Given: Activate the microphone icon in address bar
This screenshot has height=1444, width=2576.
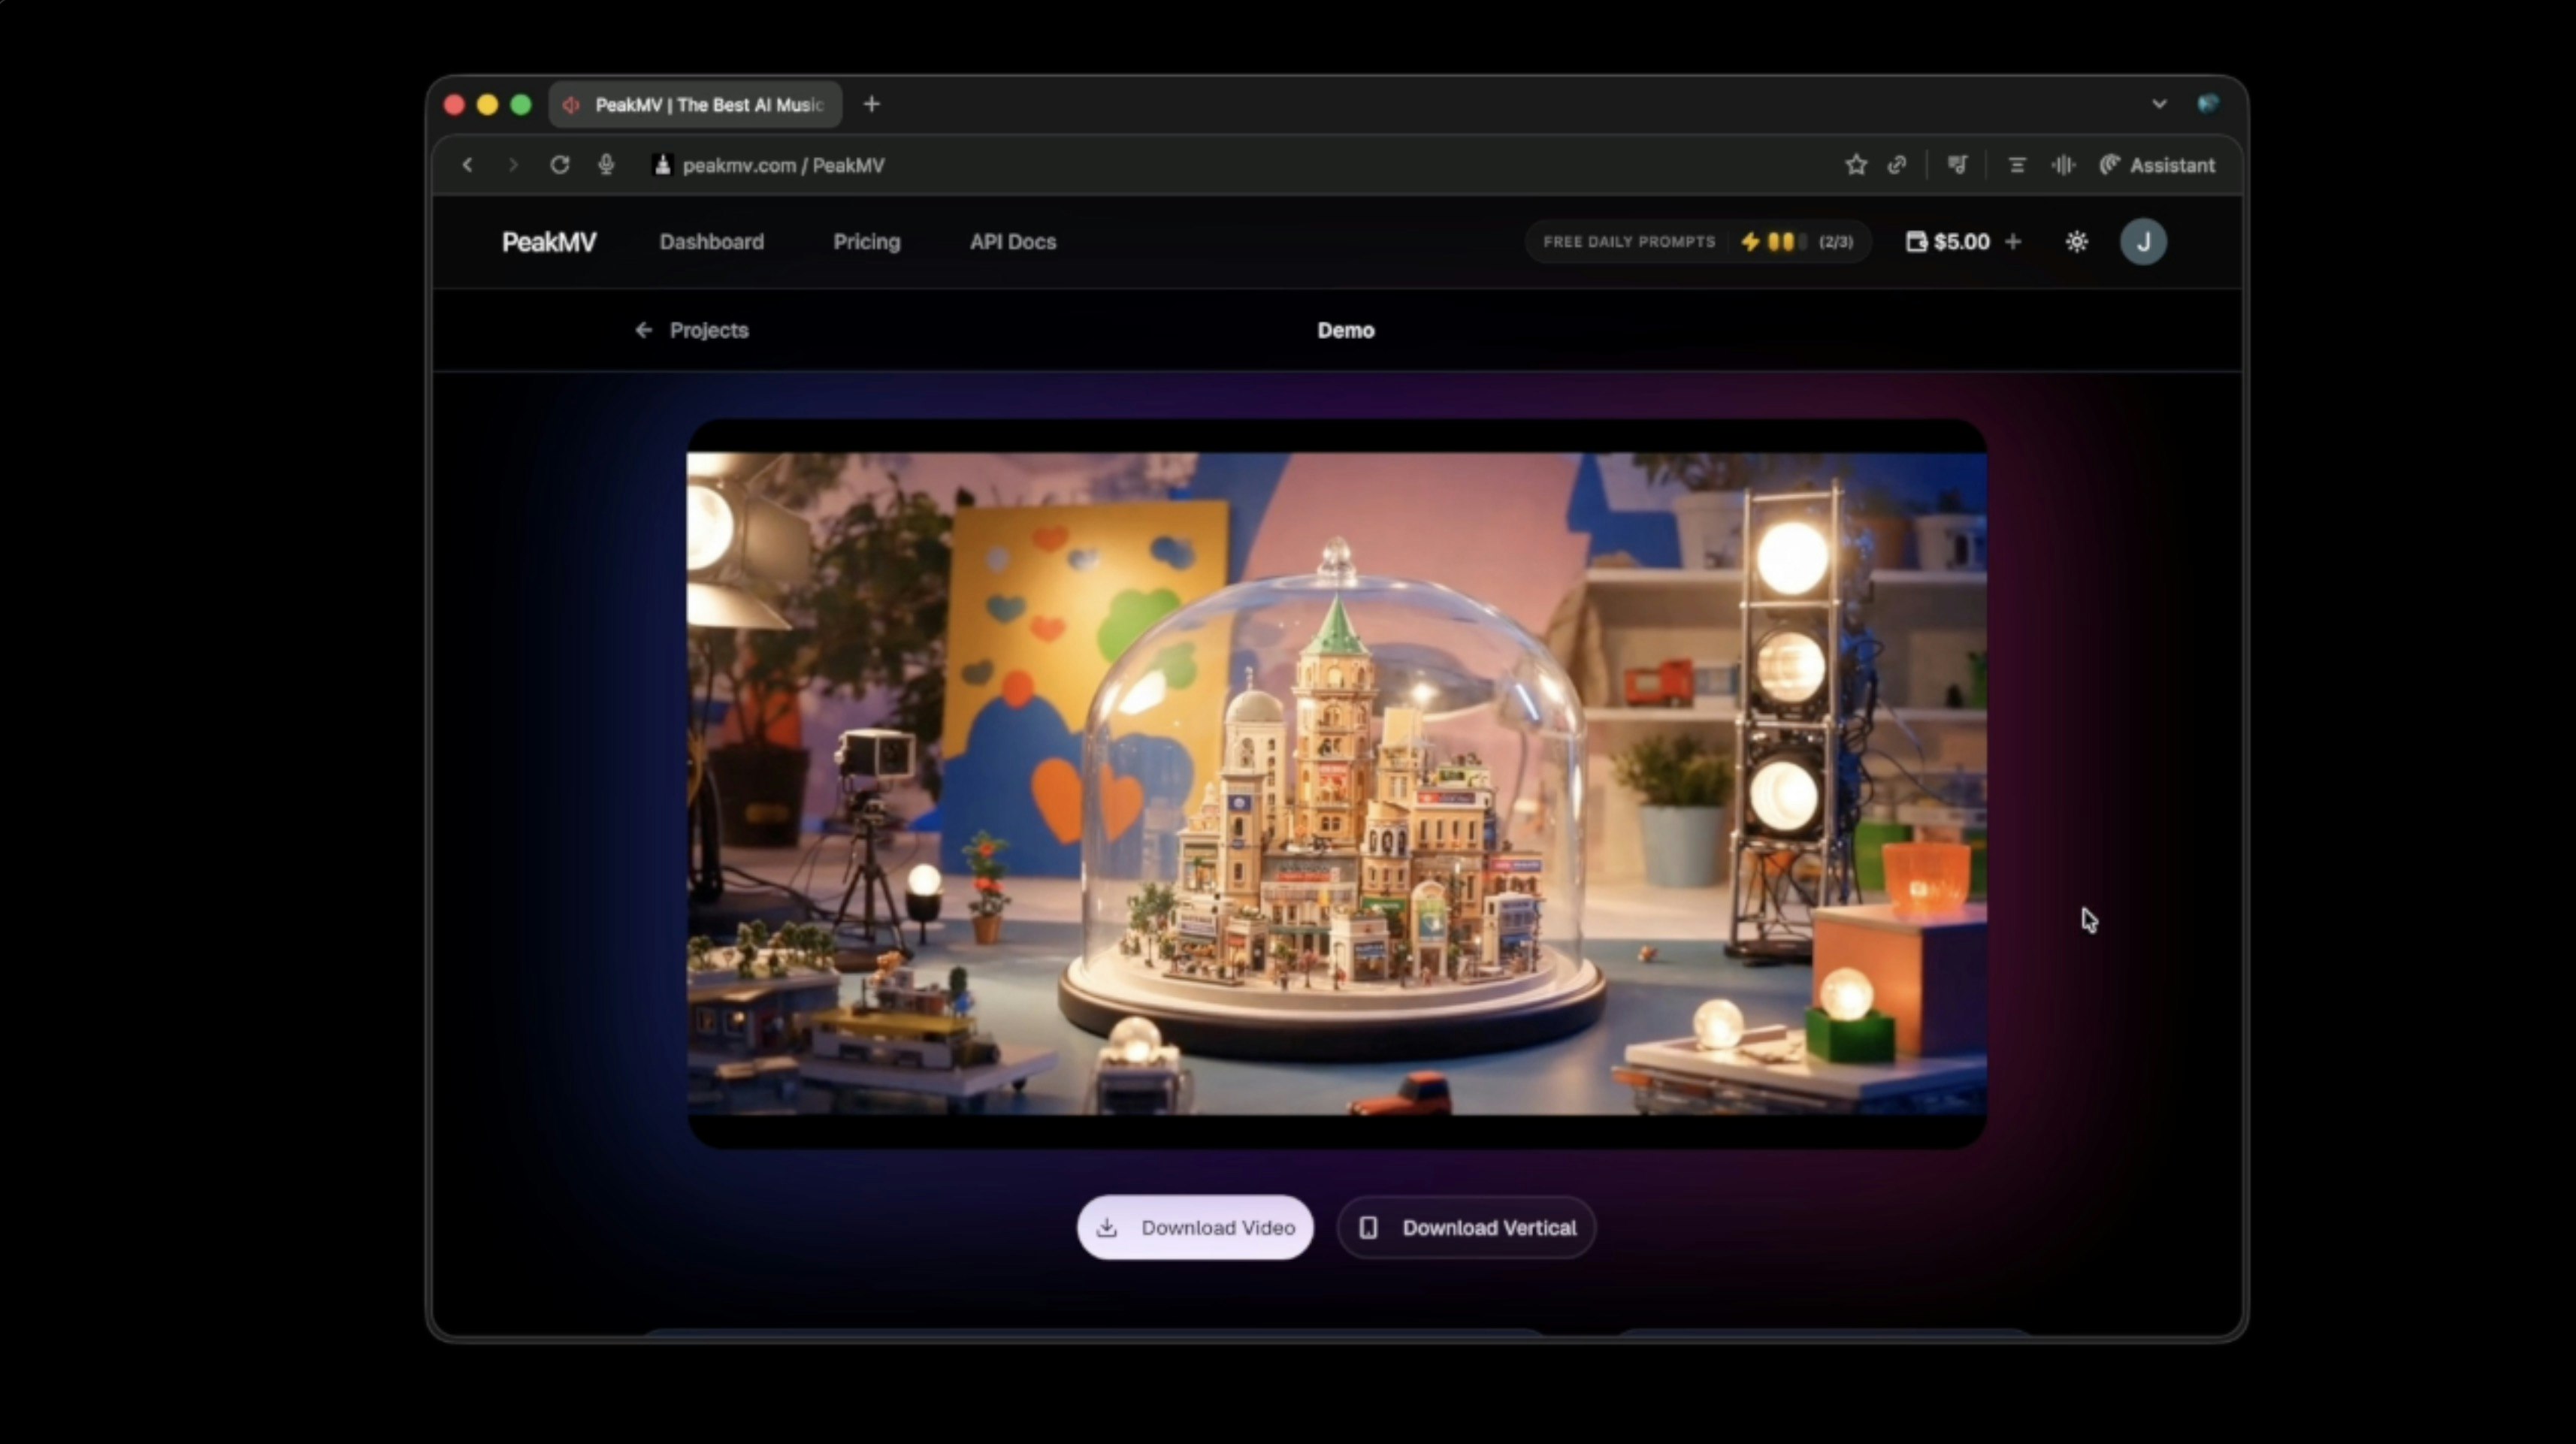Looking at the screenshot, I should (607, 165).
